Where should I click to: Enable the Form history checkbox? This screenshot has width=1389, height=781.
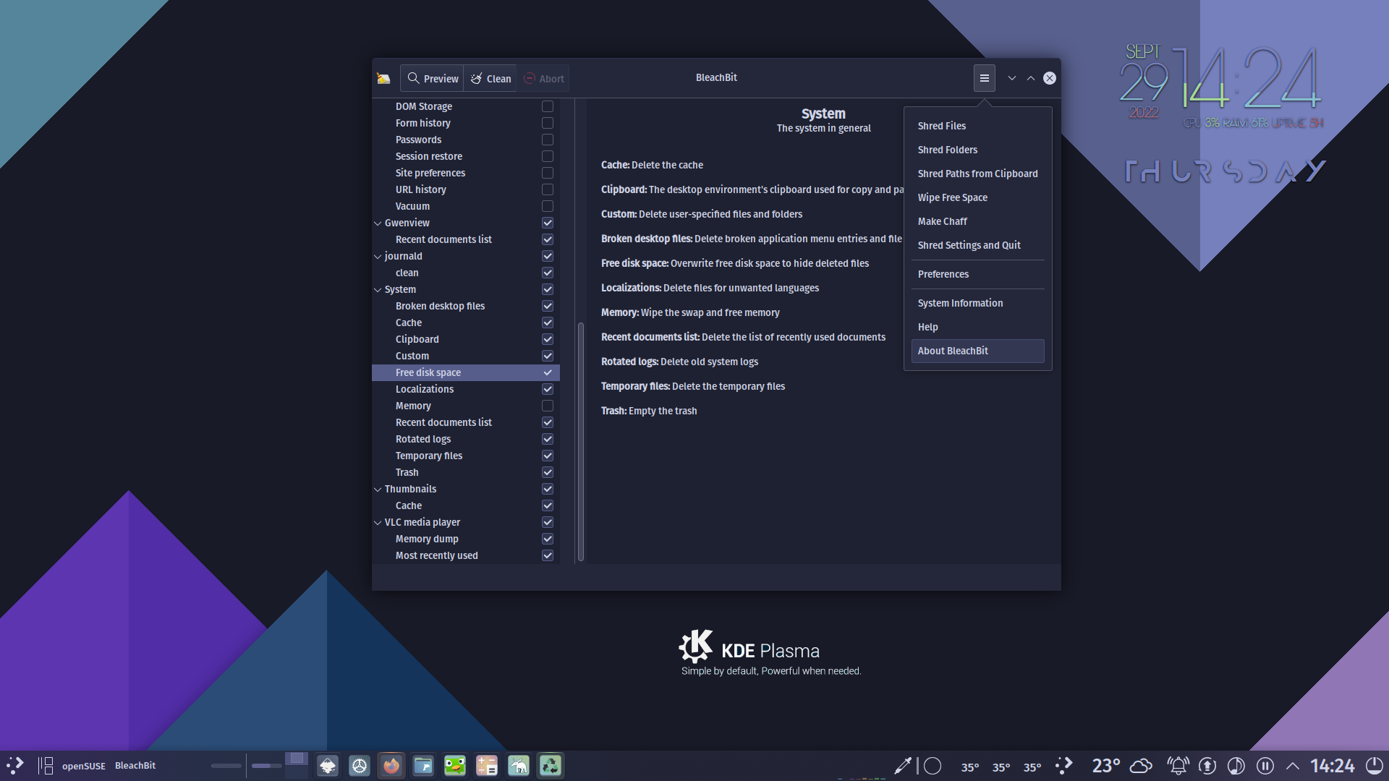548,123
